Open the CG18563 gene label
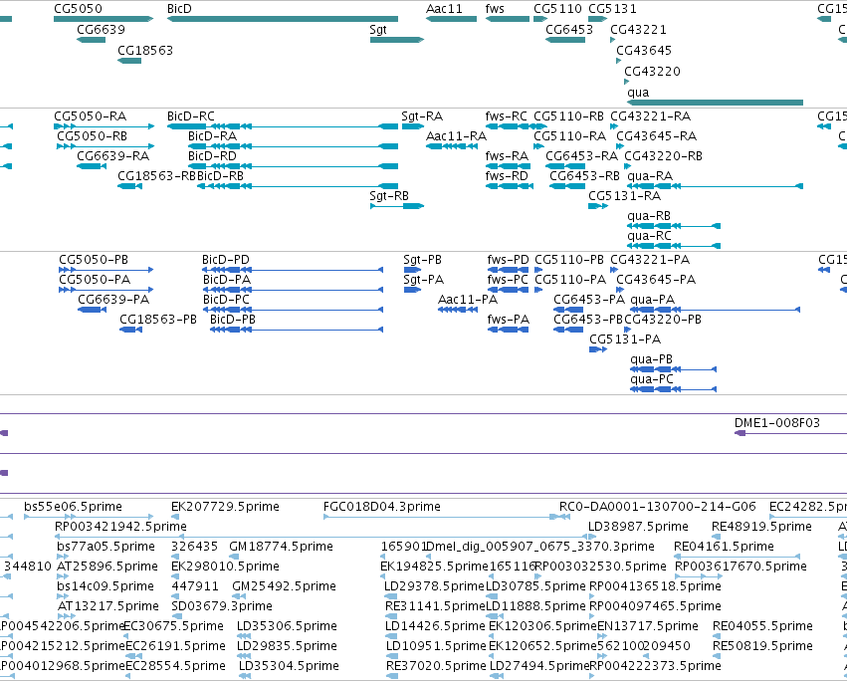Image resolution: width=847 pixels, height=681 pixels. click(145, 50)
